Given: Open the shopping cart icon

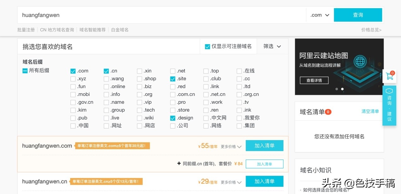Looking at the screenshot, I should 389,76.
